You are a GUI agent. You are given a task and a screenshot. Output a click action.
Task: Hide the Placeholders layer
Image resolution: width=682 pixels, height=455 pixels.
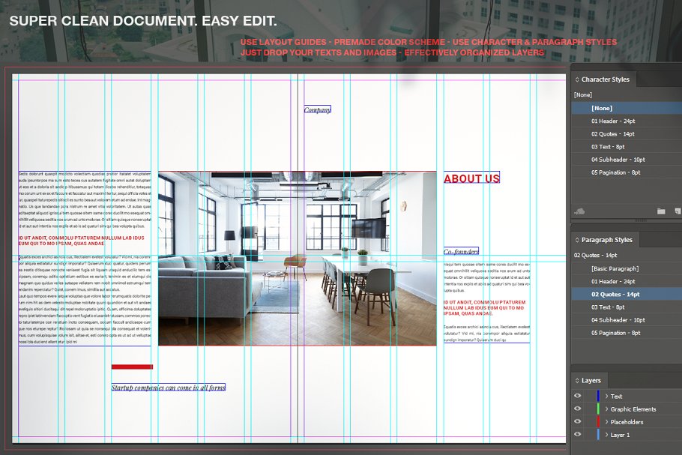pos(577,422)
